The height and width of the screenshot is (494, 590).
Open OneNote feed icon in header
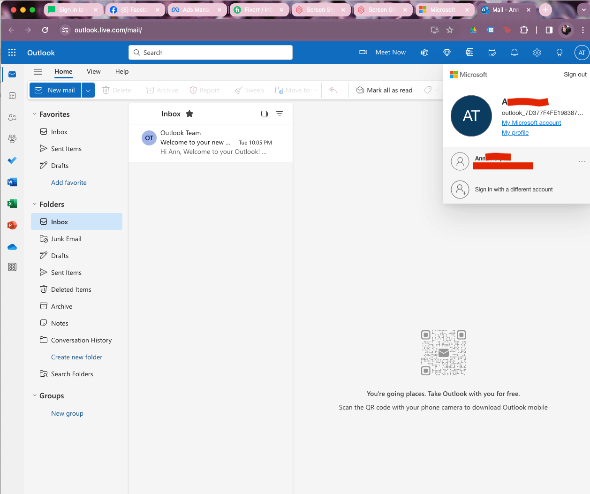tap(469, 53)
